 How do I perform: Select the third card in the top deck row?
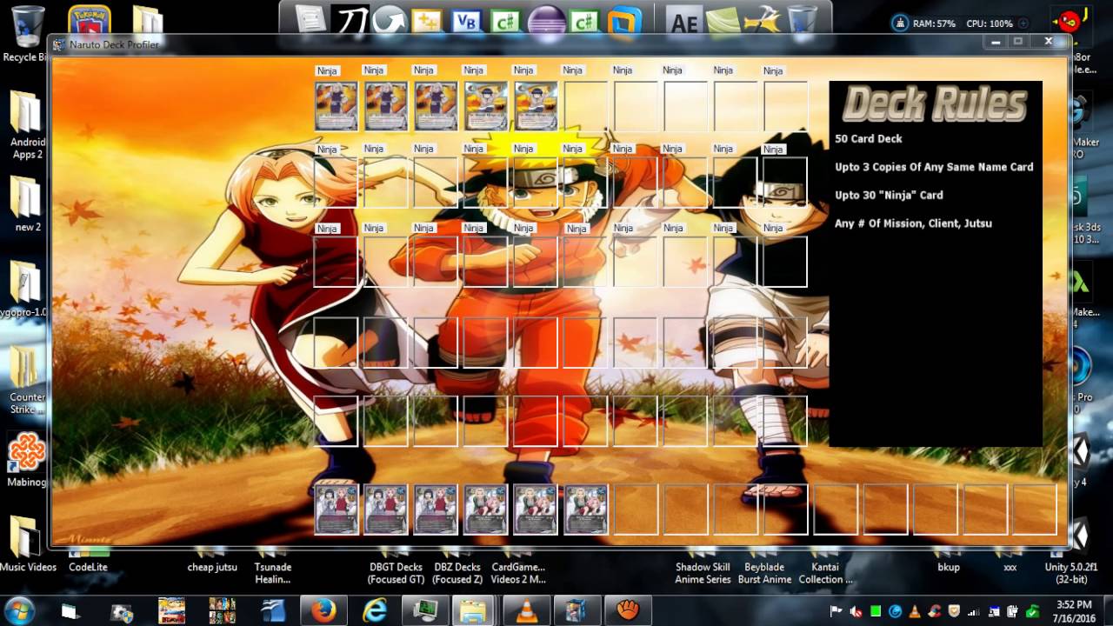tap(436, 106)
